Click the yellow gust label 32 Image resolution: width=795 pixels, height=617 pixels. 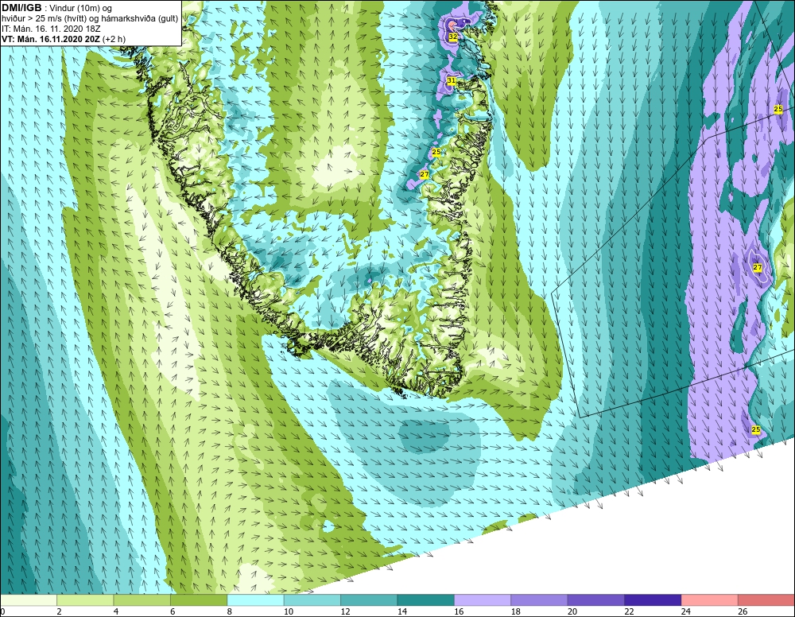[x=453, y=37]
